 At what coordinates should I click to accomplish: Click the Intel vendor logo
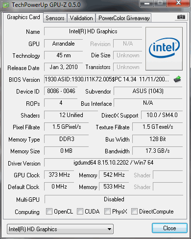click(164, 49)
